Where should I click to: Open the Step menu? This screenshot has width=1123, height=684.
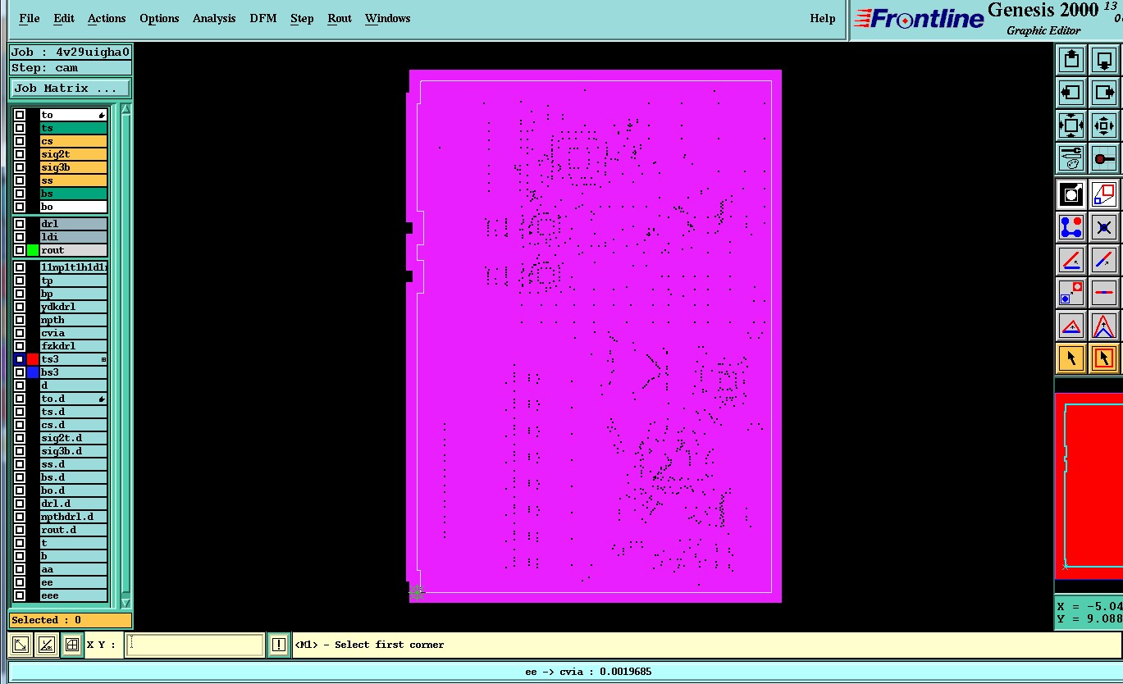302,18
